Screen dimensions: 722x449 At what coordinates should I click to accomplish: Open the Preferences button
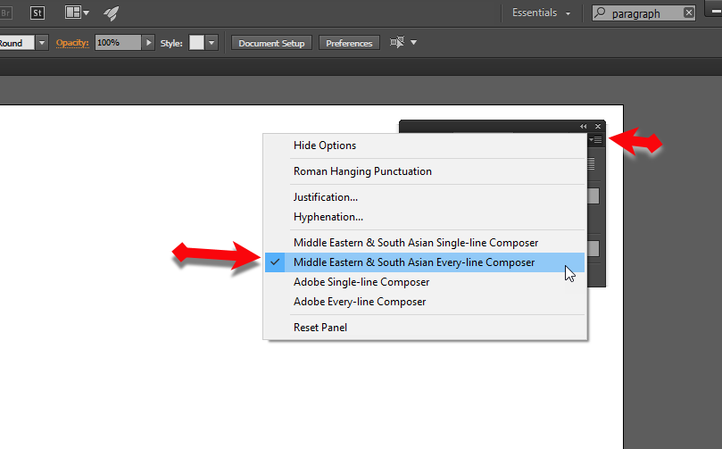[349, 43]
